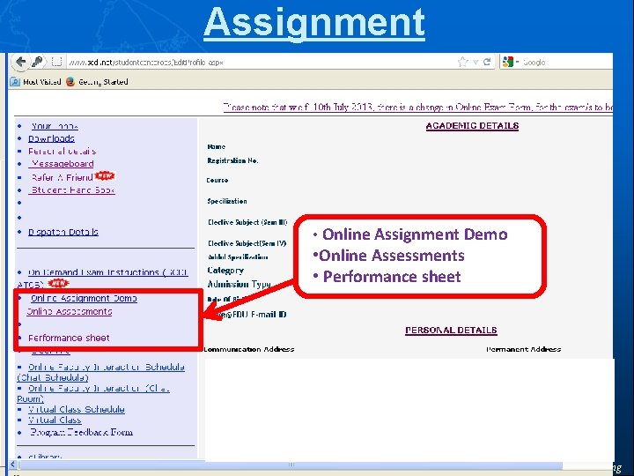Click the Specialization label
This screenshot has height=476, width=634.
coord(227,201)
